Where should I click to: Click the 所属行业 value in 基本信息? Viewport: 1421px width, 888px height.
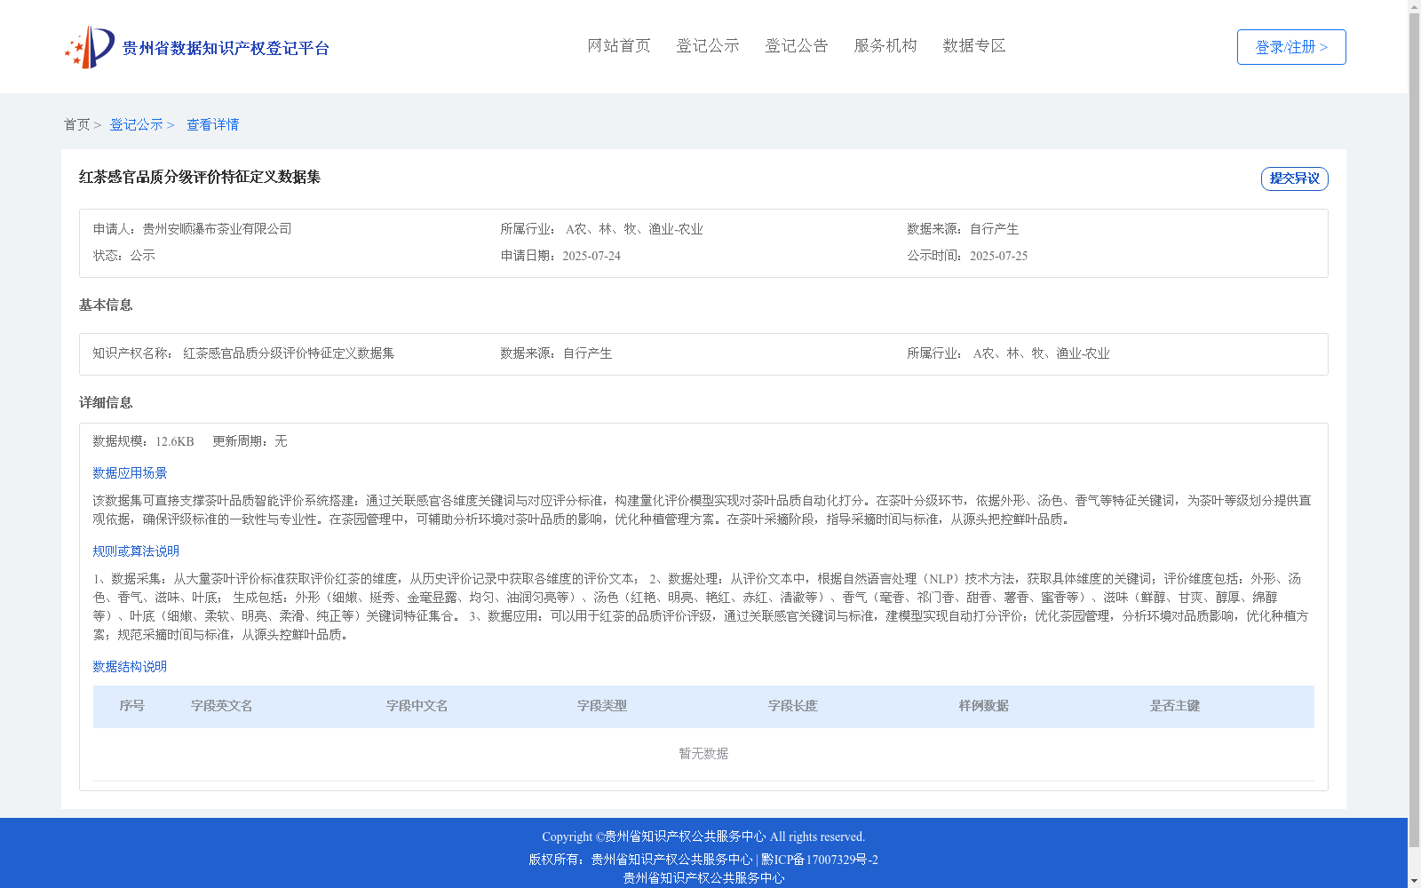(x=1041, y=353)
